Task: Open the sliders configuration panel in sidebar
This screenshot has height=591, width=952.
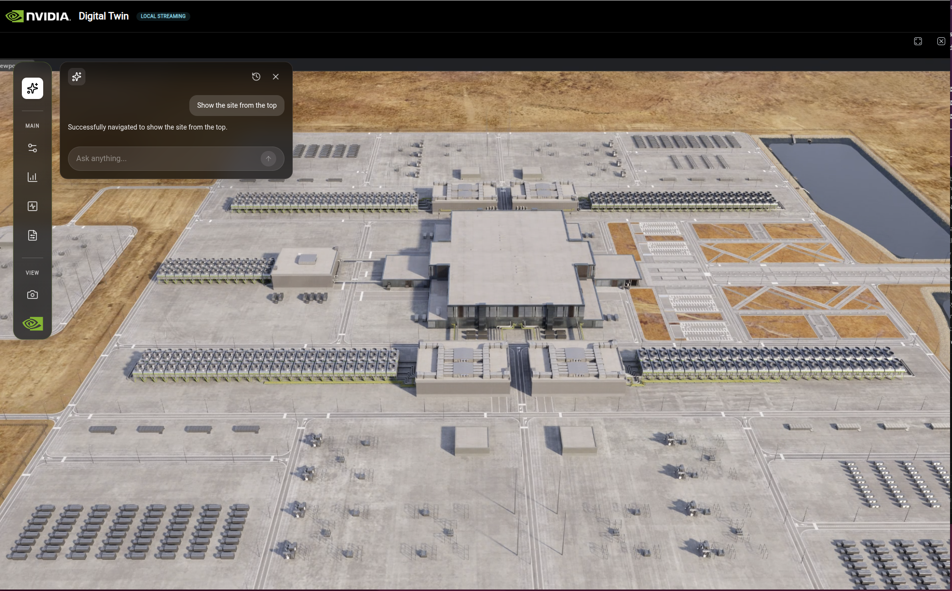Action: click(33, 148)
